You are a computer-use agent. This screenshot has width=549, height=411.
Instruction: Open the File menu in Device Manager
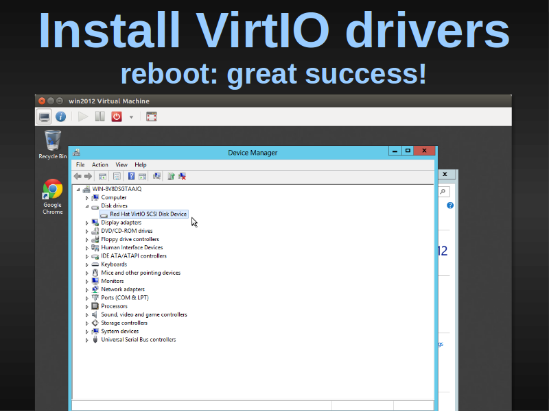tap(80, 164)
